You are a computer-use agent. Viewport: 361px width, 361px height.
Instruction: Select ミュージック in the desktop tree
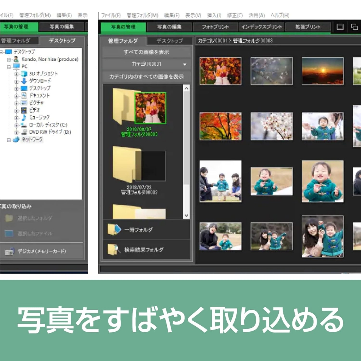39,117
